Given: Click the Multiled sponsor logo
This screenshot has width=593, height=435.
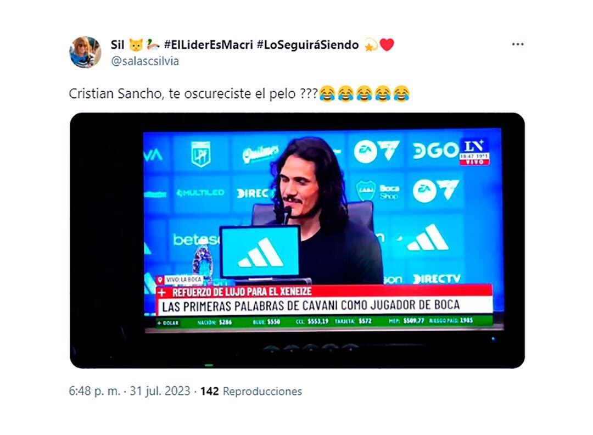Looking at the screenshot, I should pos(200,193).
